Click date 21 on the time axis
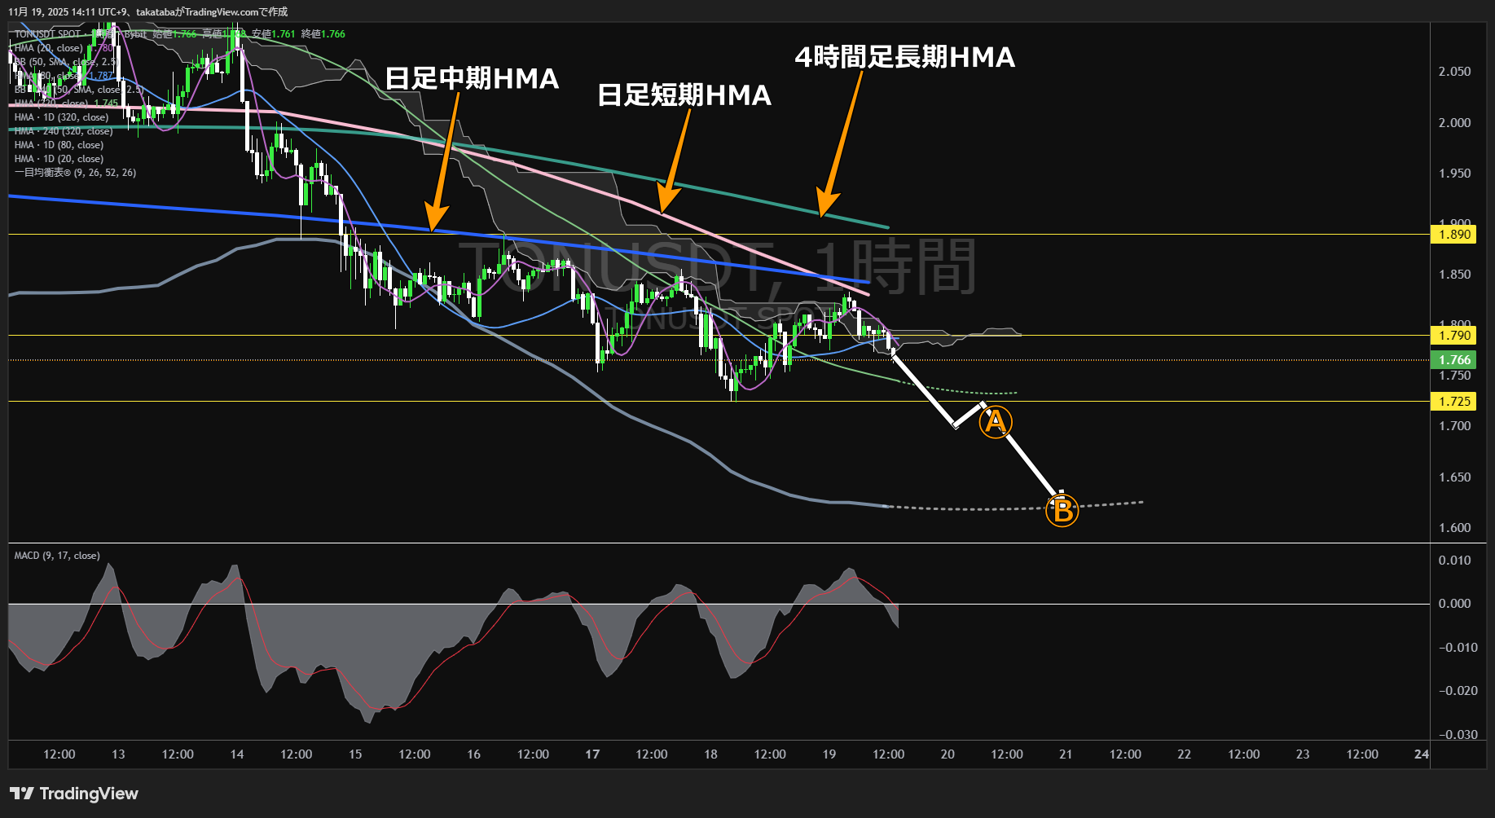 click(x=1066, y=754)
